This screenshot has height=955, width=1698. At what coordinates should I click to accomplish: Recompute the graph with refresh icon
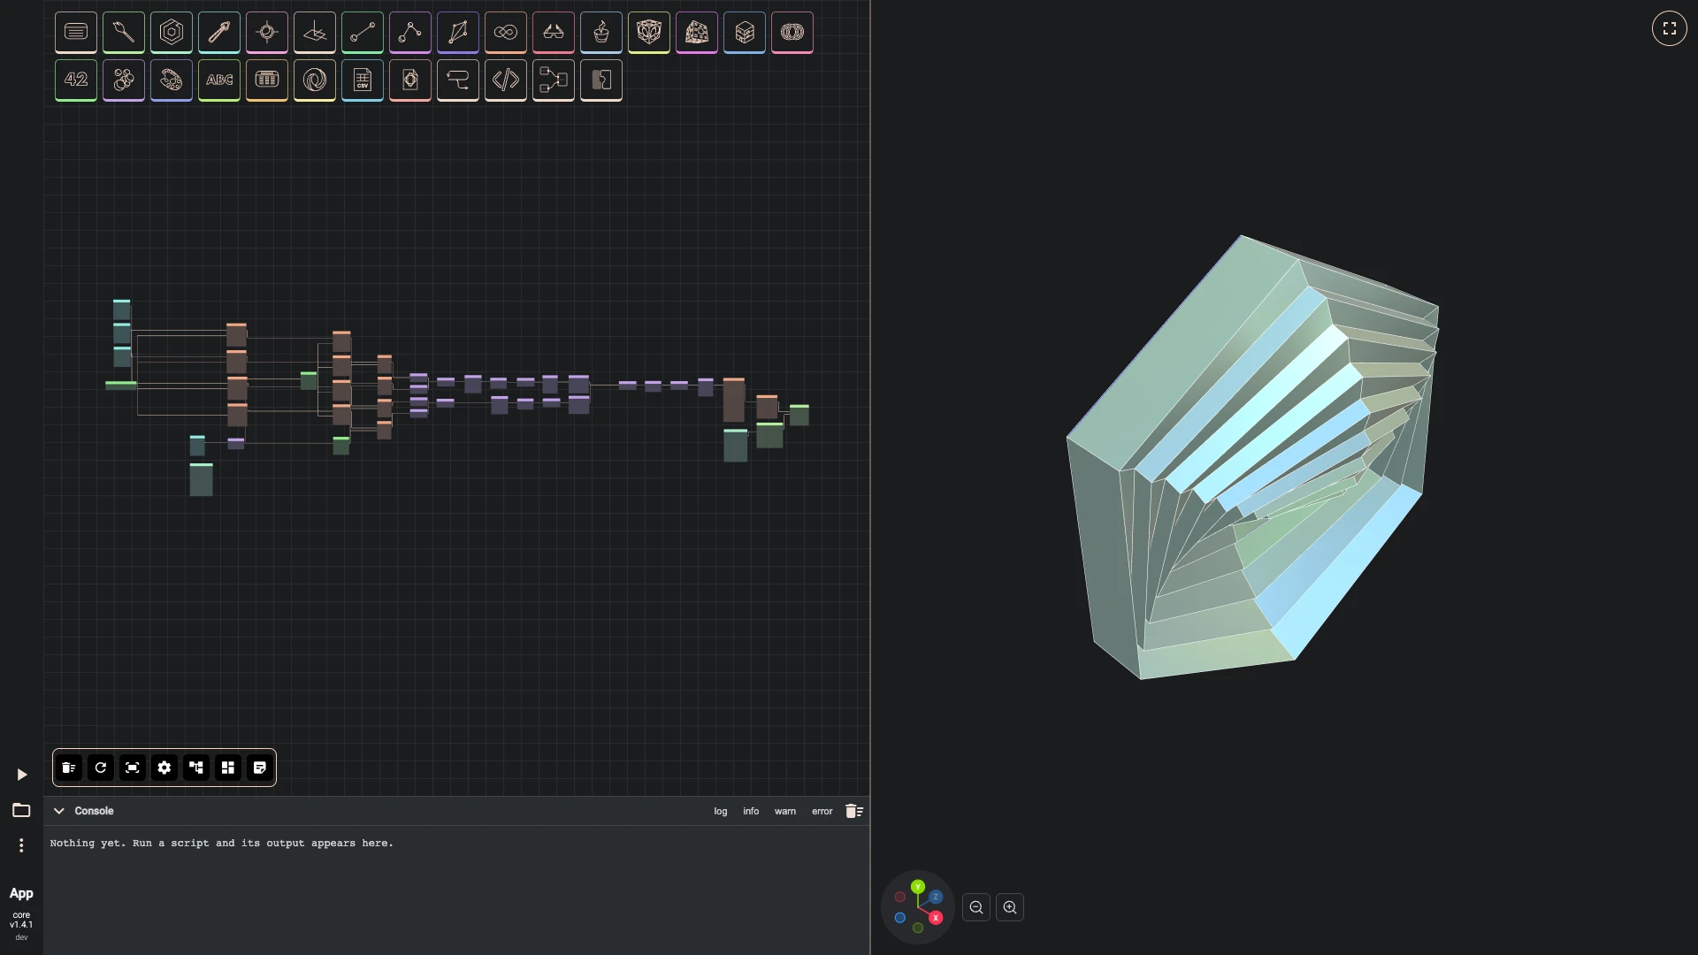click(101, 768)
